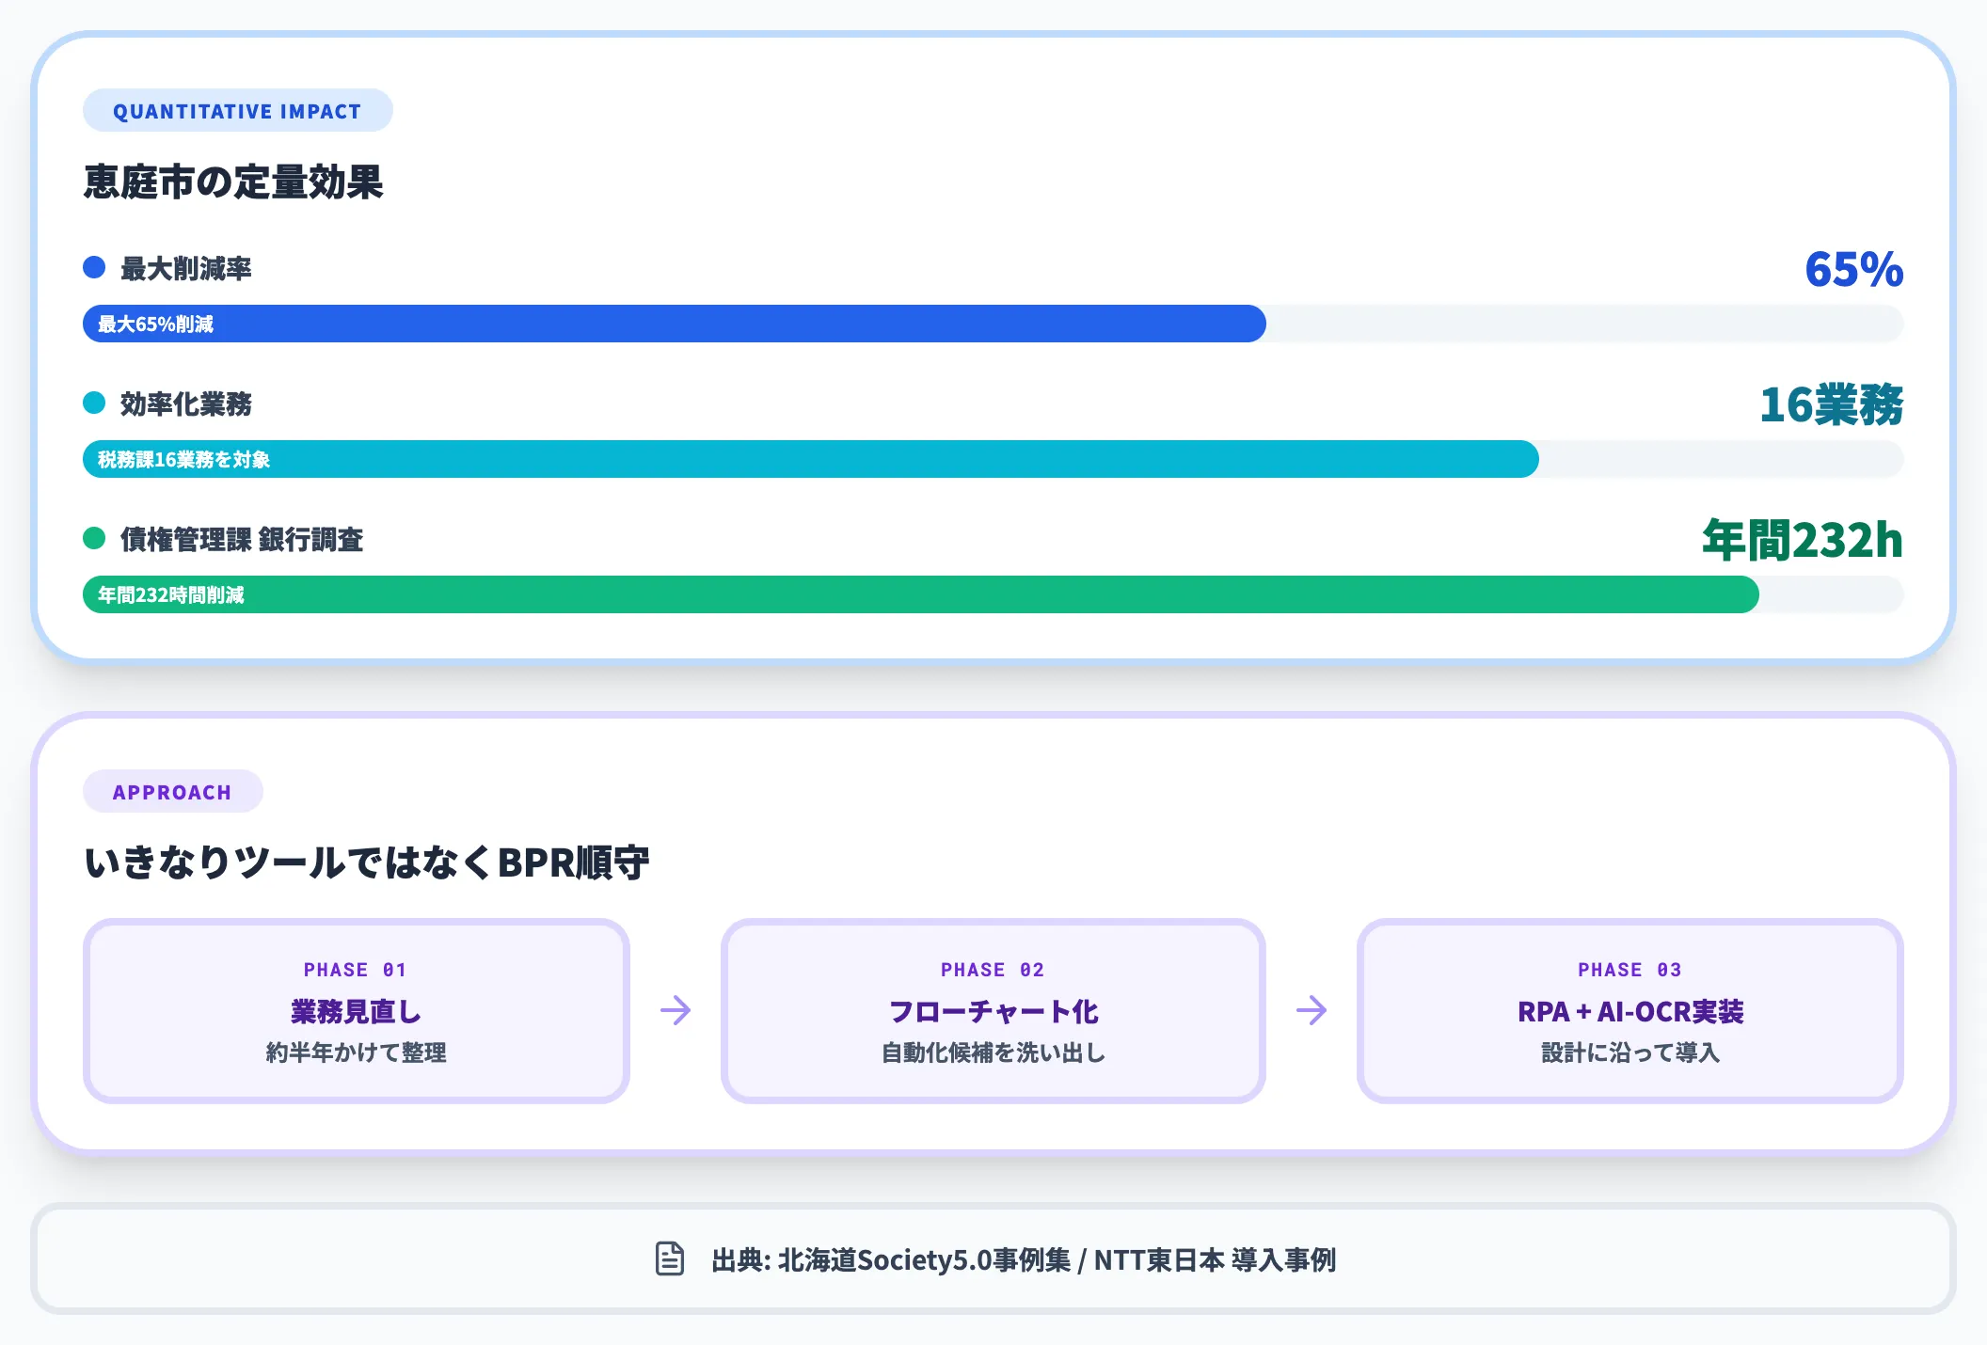Click the 年間232h value
Screen dimensions: 1987x1345
[1803, 540]
